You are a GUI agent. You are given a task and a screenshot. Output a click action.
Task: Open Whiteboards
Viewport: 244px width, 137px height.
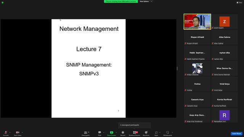point(168,133)
